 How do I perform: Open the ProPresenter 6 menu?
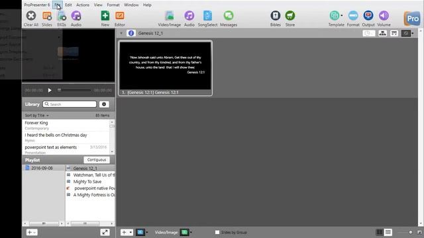click(x=37, y=5)
